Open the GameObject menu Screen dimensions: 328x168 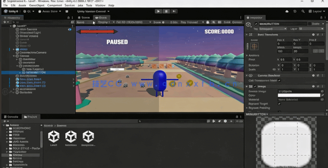36,5
